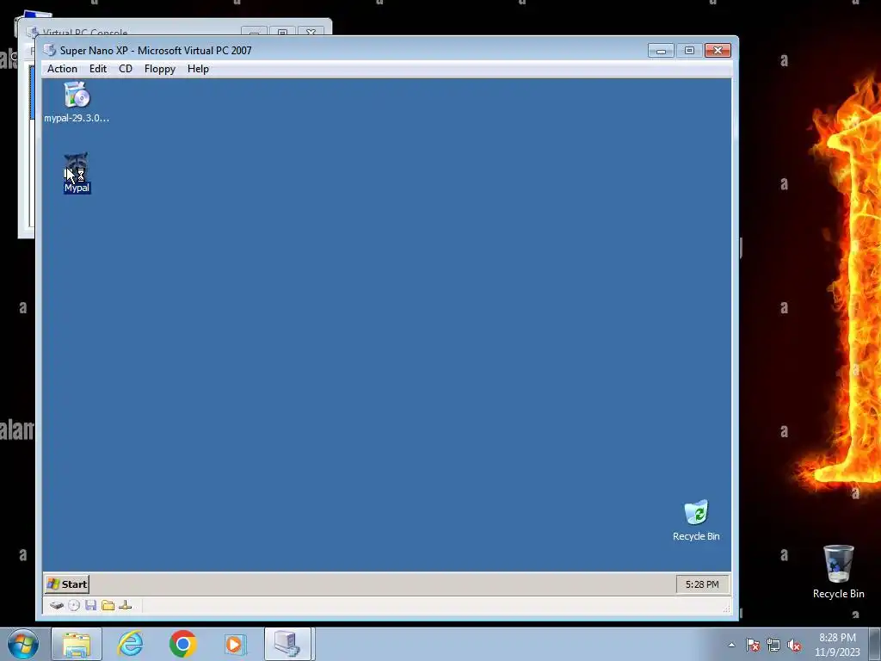Select the guest XP Recycle Bin icon
This screenshot has width=881, height=661.
696,521
